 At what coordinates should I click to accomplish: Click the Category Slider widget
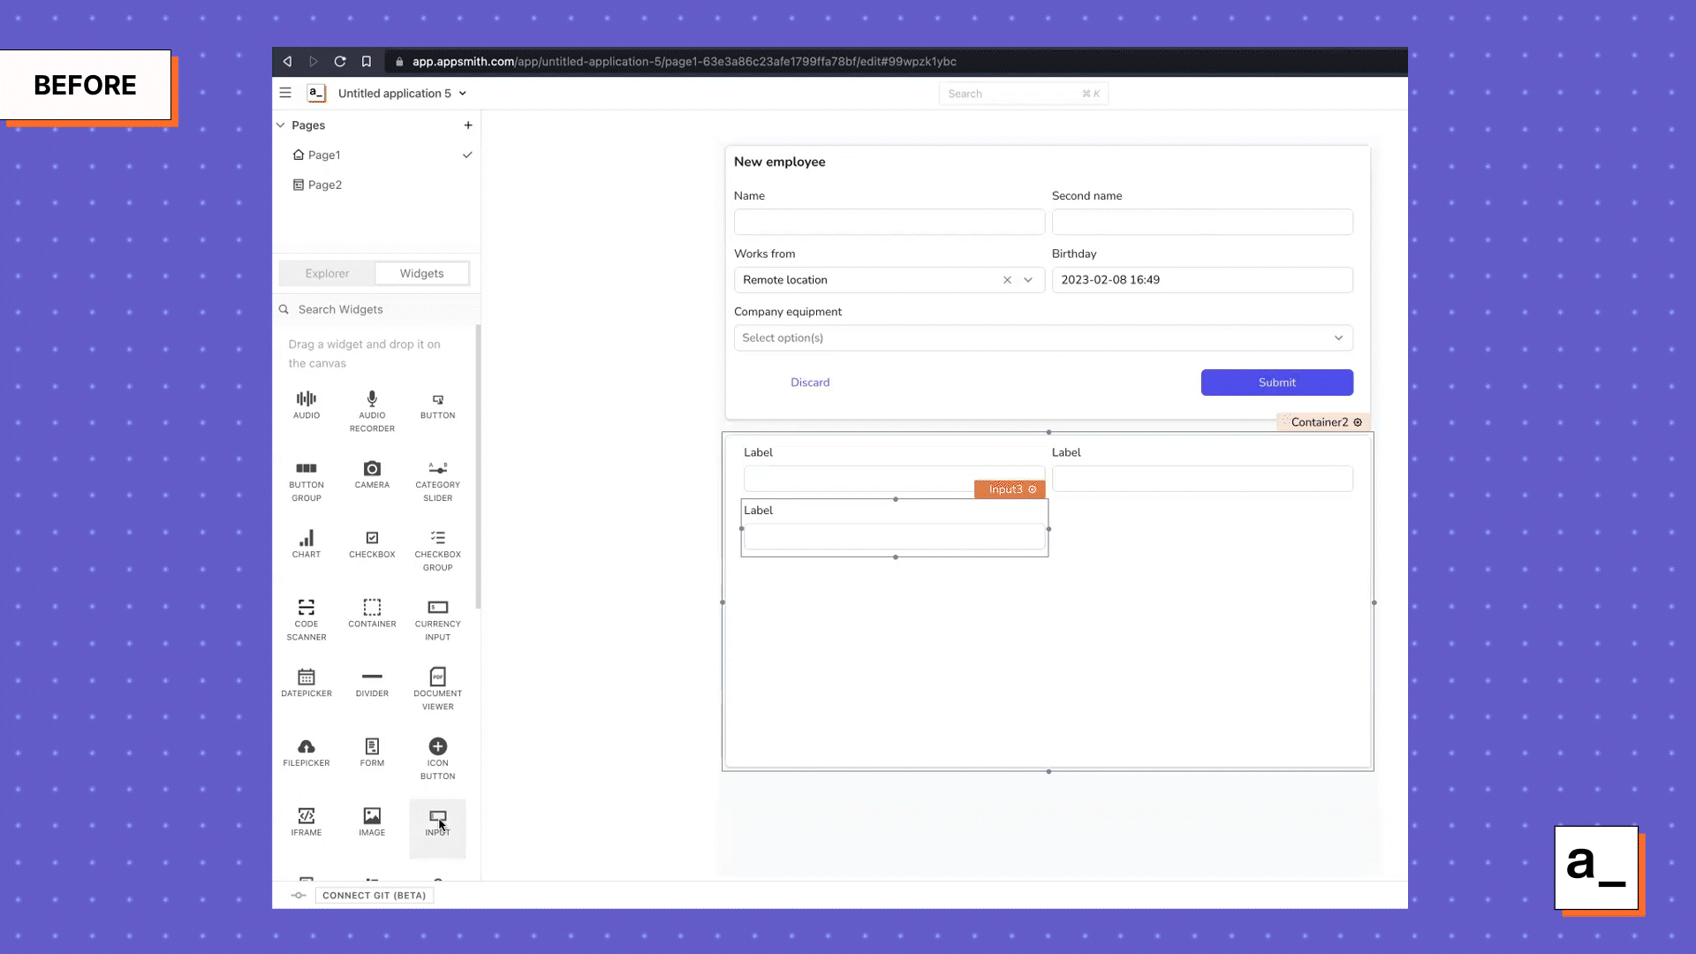437,469
